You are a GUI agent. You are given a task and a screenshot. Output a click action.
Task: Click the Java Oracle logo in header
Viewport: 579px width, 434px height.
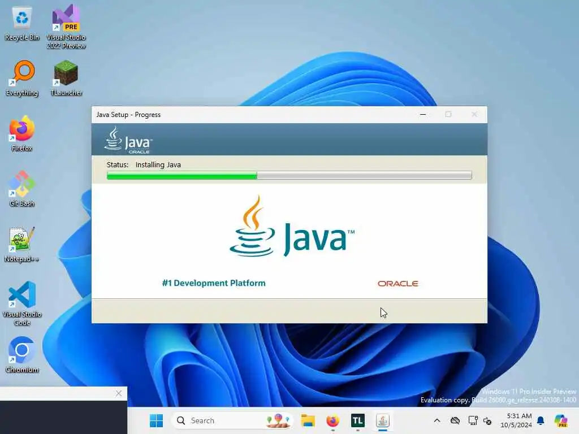pyautogui.click(x=128, y=140)
